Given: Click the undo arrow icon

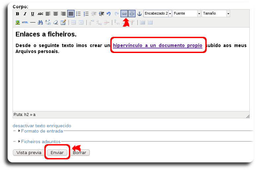Looking at the screenshot, I should coord(109,14).
